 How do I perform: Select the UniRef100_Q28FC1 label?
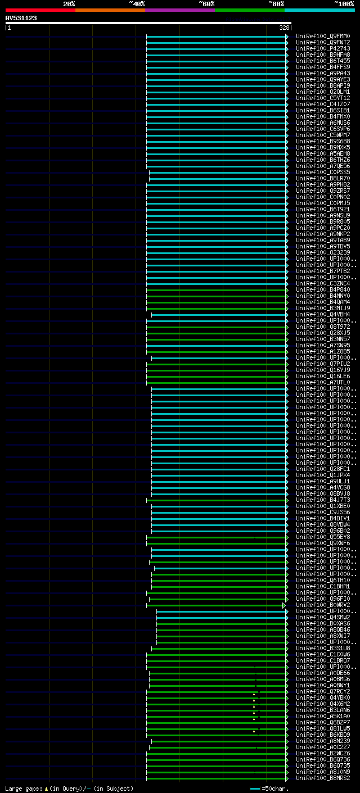point(323,469)
